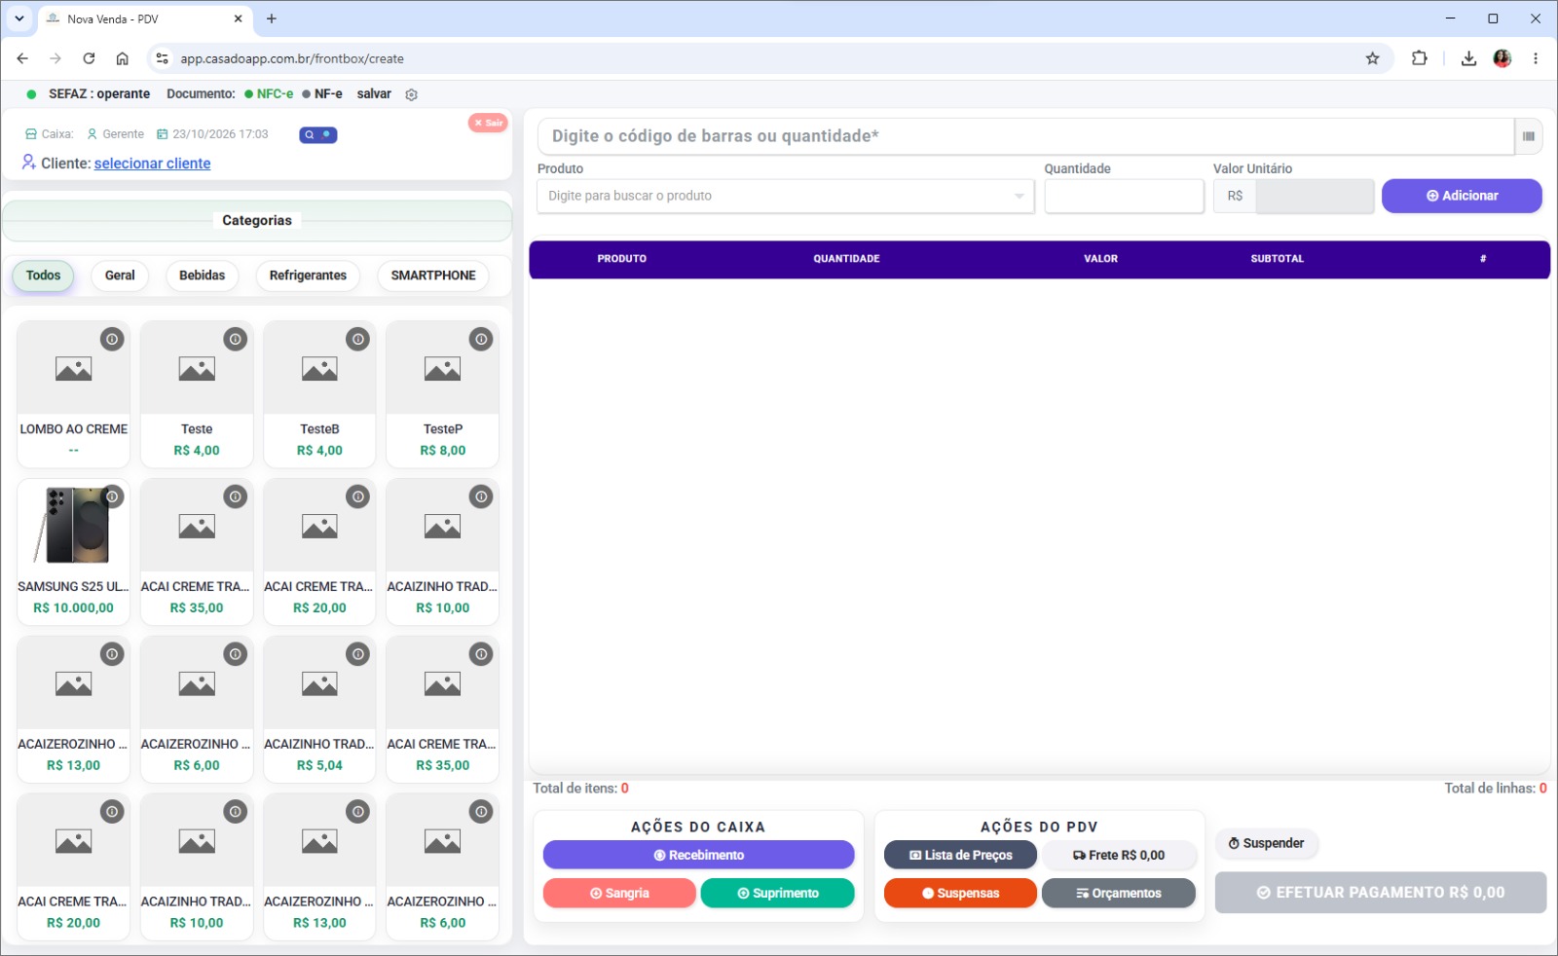
Task: Open the tab search dropdown
Action: tap(19, 18)
